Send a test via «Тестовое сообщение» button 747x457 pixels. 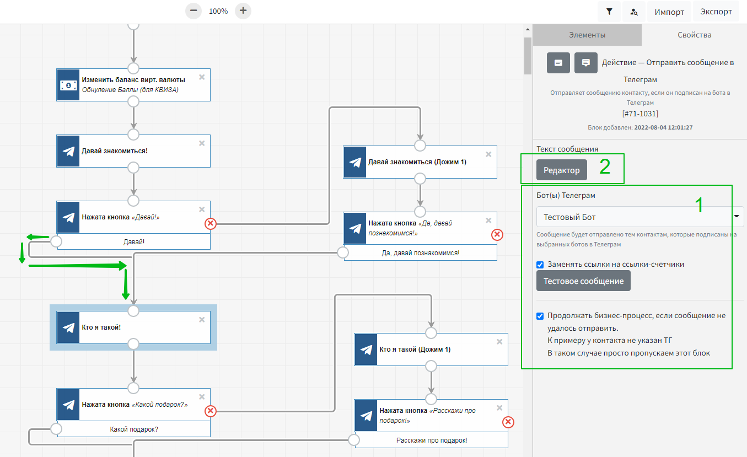coord(583,281)
